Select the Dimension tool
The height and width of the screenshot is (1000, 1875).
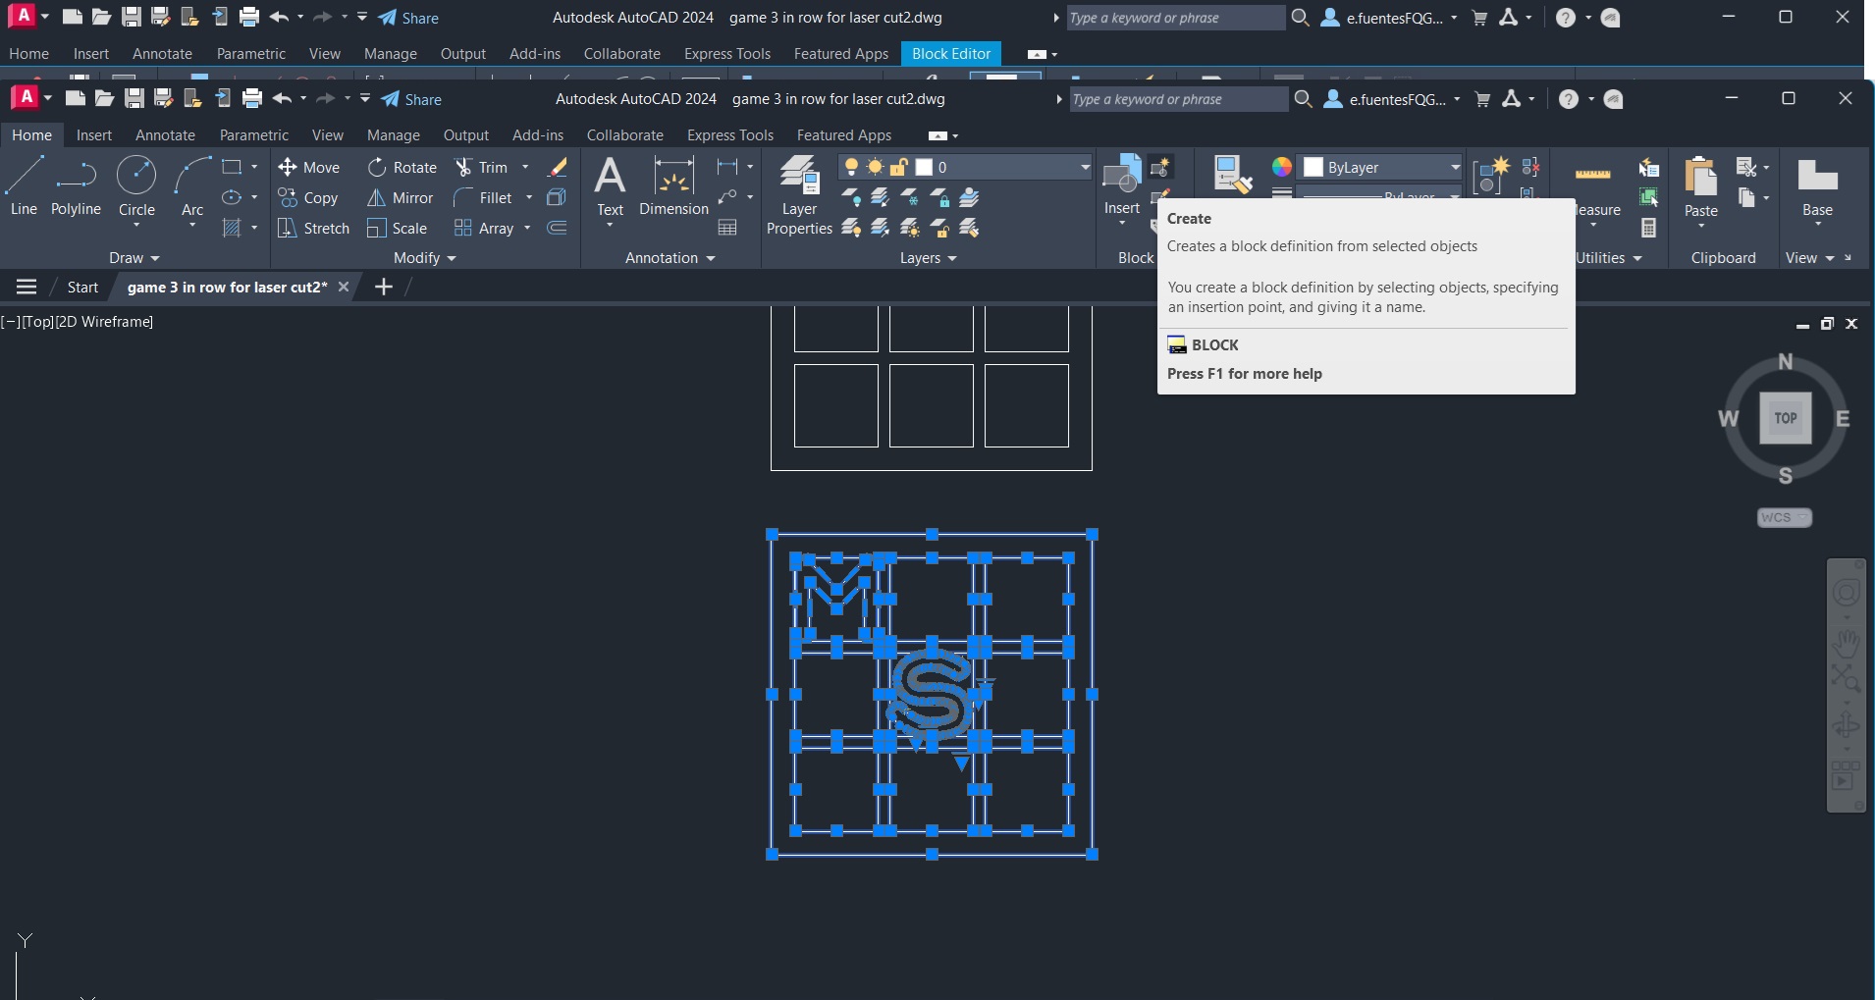point(673,186)
